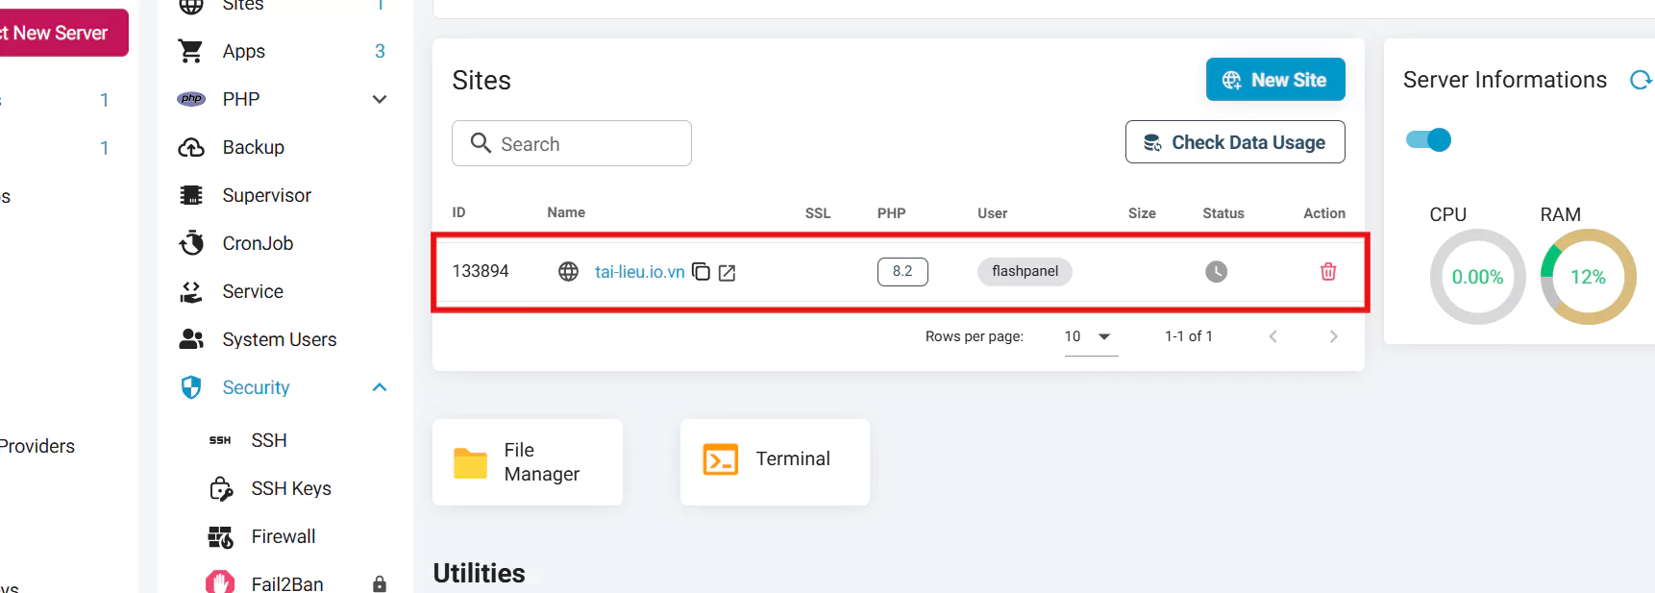The image size is (1655, 593).
Task: Click the Search sites input field
Action: (572, 143)
